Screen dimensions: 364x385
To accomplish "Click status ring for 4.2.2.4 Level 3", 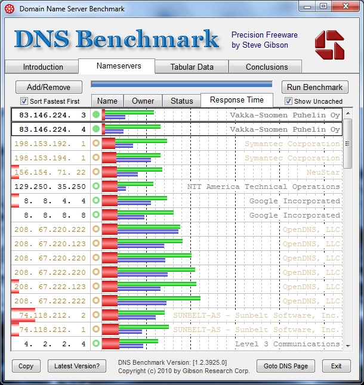I will click(x=96, y=344).
